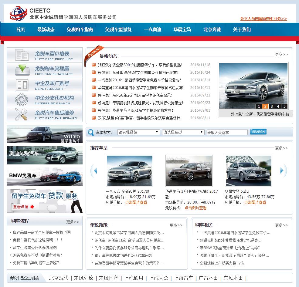The height and width of the screenshot is (287, 299).
Task: Click 点击图片查看 under 一汽大众 全新迈腾
Action: [136, 202]
